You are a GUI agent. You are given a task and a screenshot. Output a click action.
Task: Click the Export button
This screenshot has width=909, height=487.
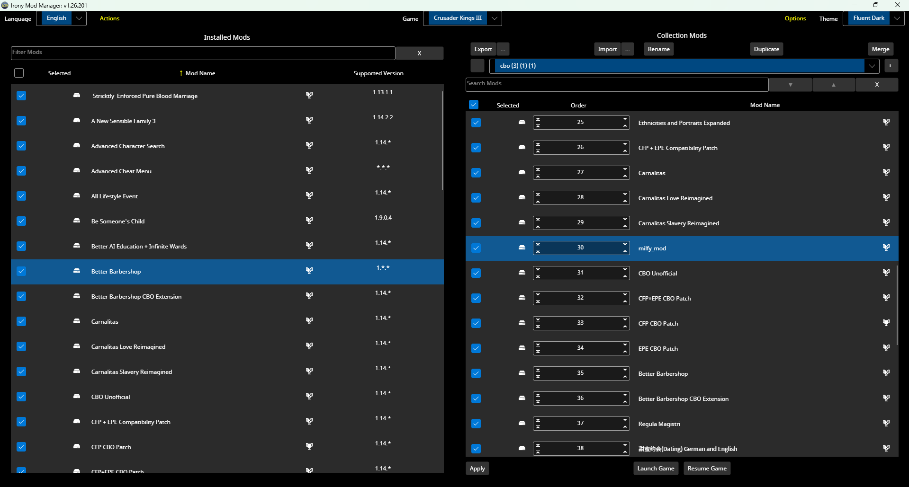(x=483, y=49)
